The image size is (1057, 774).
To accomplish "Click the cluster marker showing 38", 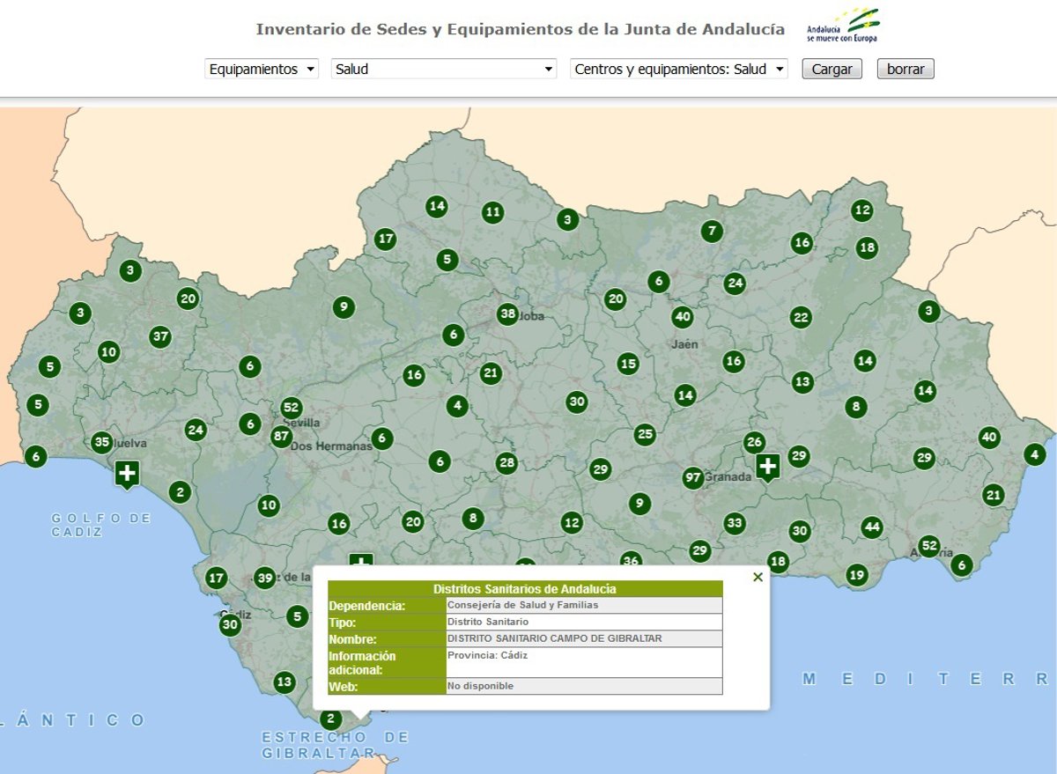I will pos(507,313).
